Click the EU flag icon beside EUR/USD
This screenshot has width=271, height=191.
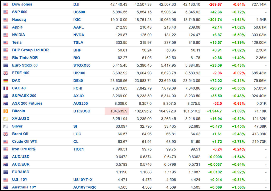click(x=6, y=172)
